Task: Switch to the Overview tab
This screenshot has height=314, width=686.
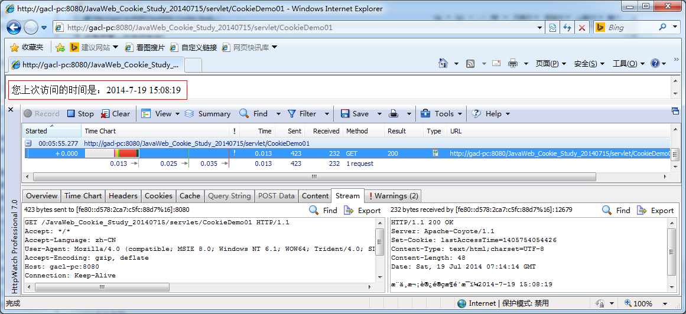Action: 41,196
